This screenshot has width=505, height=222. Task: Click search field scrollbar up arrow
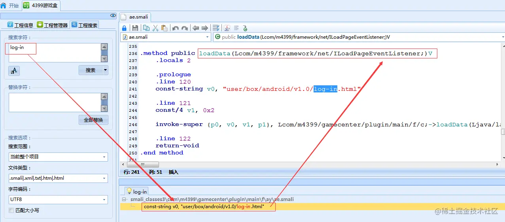coord(104,46)
